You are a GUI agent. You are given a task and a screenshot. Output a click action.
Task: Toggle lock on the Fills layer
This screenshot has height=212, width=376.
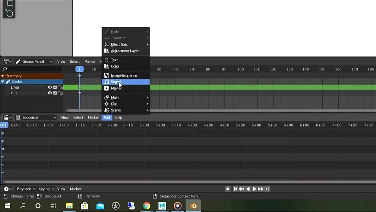click(60, 93)
